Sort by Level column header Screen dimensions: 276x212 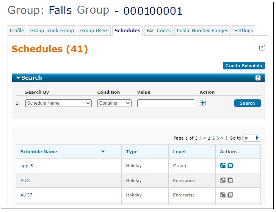click(179, 152)
